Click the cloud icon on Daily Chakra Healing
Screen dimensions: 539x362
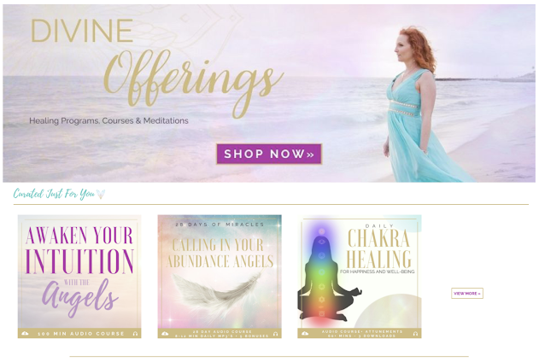point(305,334)
